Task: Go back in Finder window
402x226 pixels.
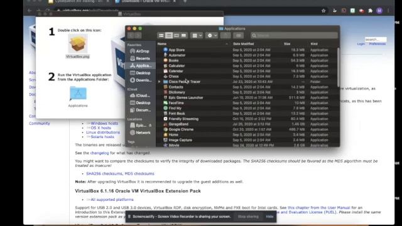Action: (131, 36)
